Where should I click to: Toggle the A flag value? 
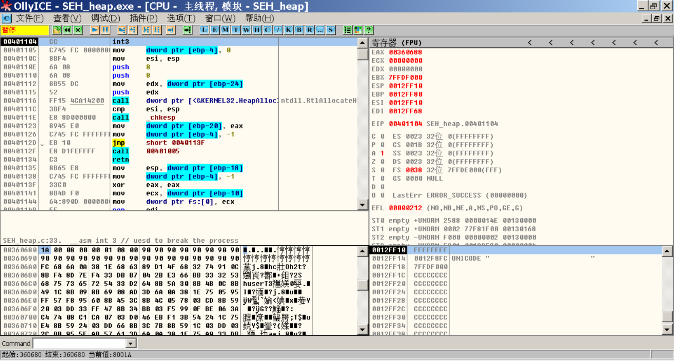[x=382, y=153]
